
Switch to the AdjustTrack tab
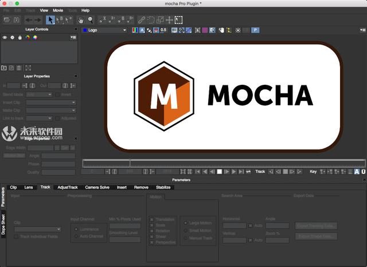[x=68, y=187]
